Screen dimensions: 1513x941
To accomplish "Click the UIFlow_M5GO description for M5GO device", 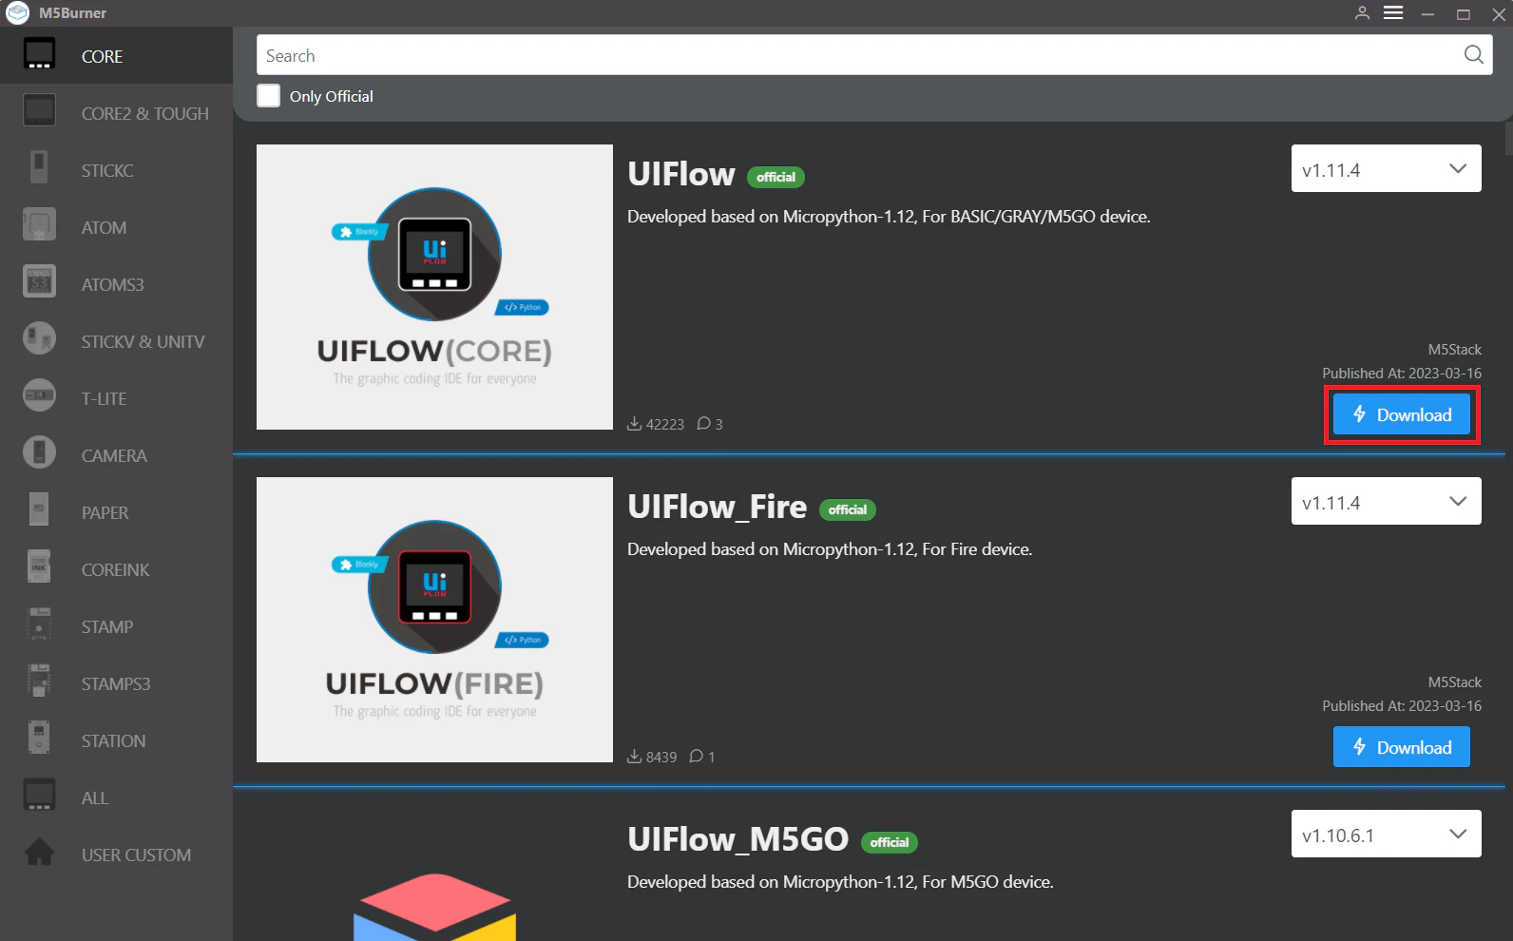I will 840,882.
